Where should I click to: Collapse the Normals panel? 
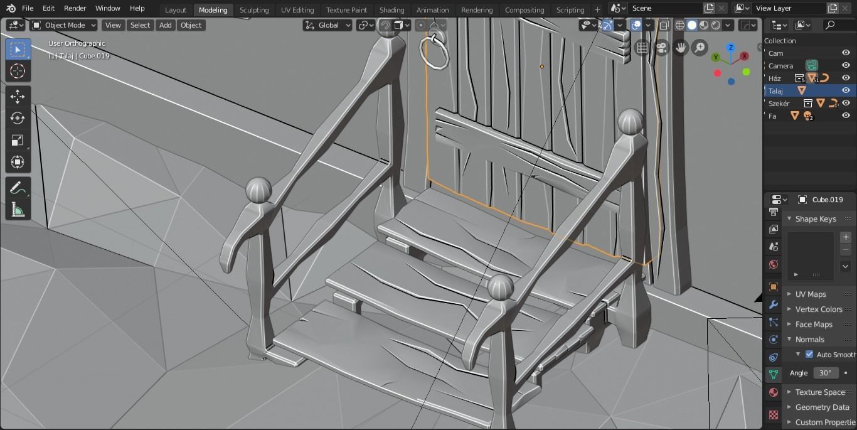[x=809, y=340]
